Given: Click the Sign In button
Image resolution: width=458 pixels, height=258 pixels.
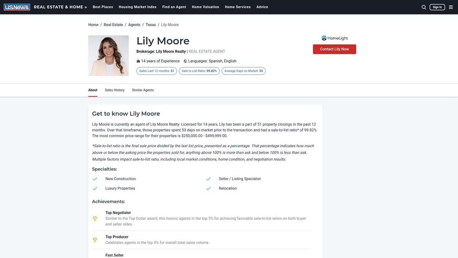Looking at the screenshot, I should (437, 6).
